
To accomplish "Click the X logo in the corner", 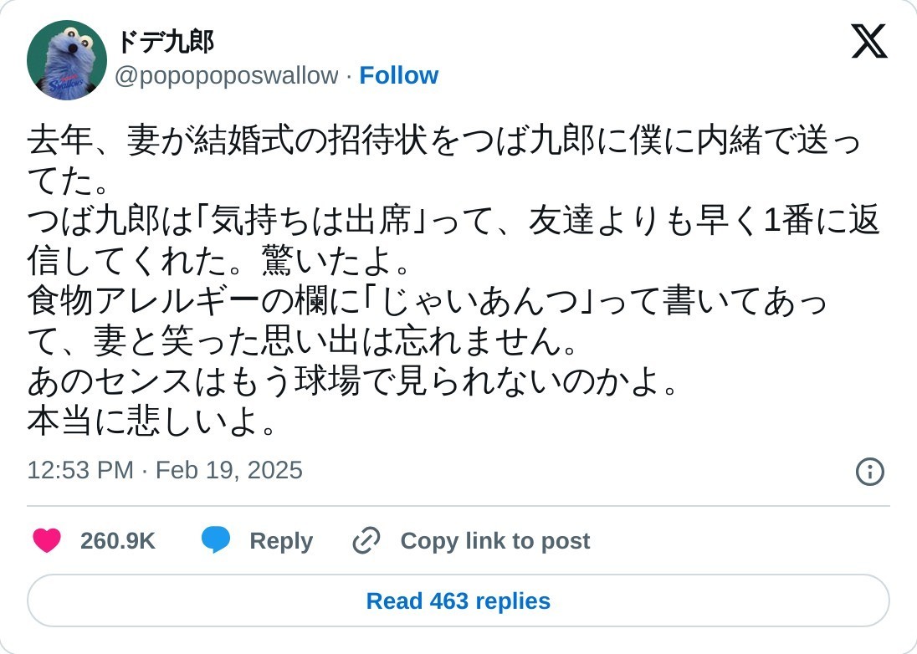I will tap(868, 41).
